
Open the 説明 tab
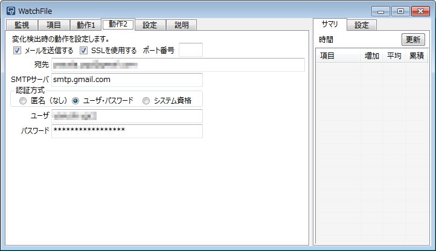pyautogui.click(x=181, y=25)
